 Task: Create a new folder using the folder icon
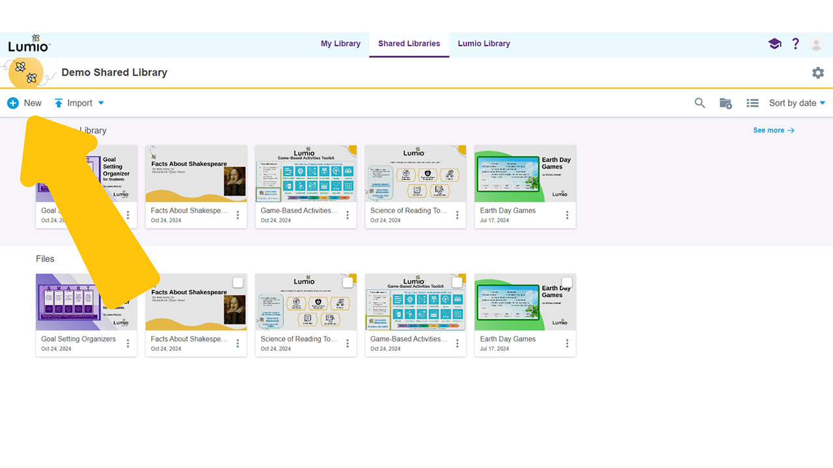click(x=726, y=103)
